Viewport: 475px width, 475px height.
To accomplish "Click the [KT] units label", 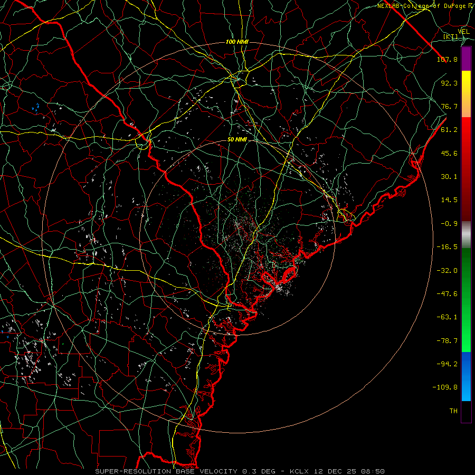I will [x=451, y=36].
